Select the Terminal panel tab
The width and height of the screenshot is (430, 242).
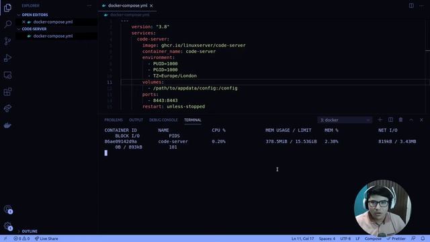193,120
